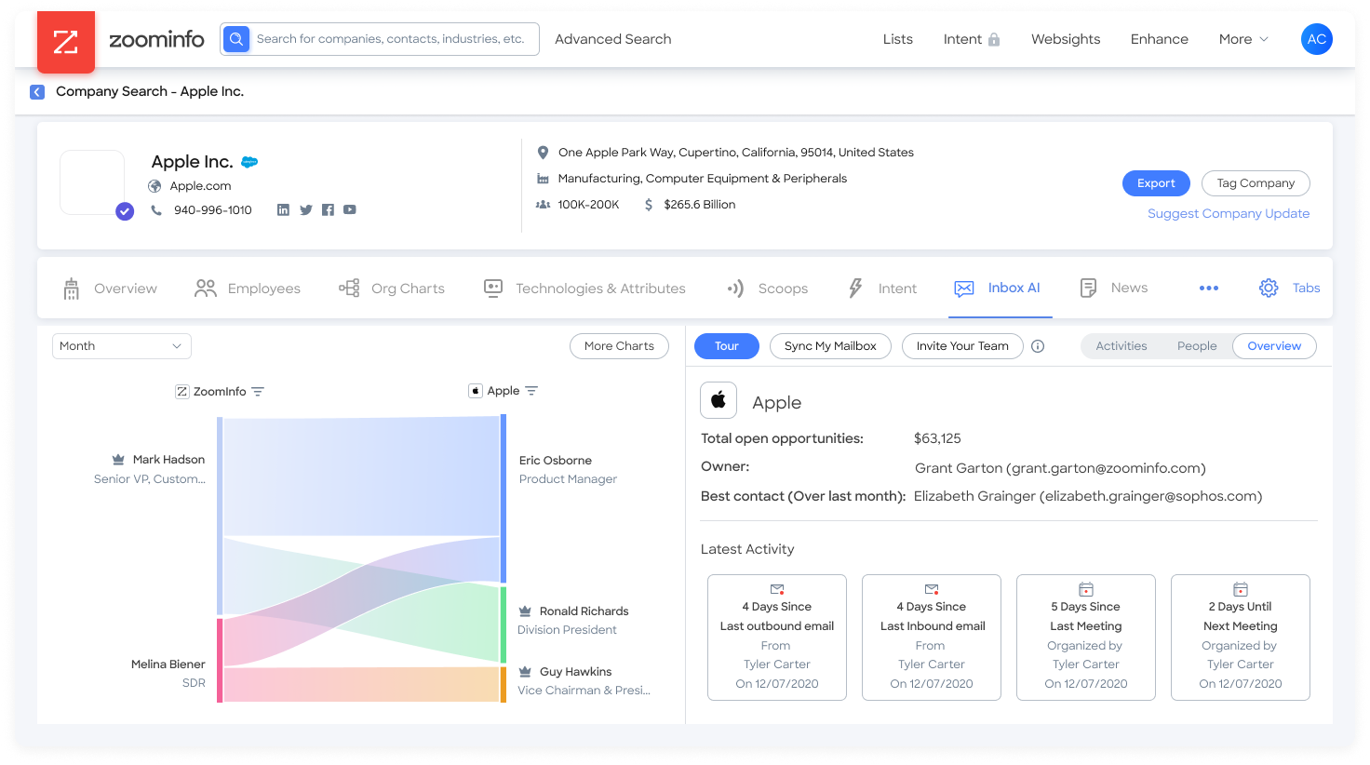Viewport: 1370px width, 765px height.
Task: Go to Websights in the top navigation
Action: click(x=1066, y=39)
